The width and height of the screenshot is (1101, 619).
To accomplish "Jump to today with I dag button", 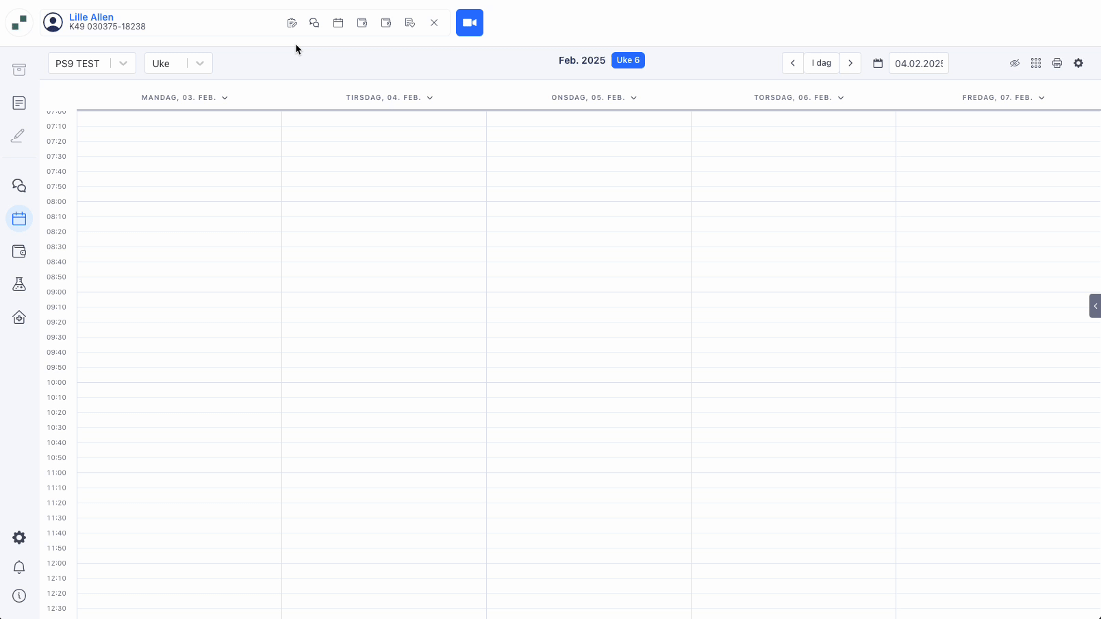I will 821,63.
